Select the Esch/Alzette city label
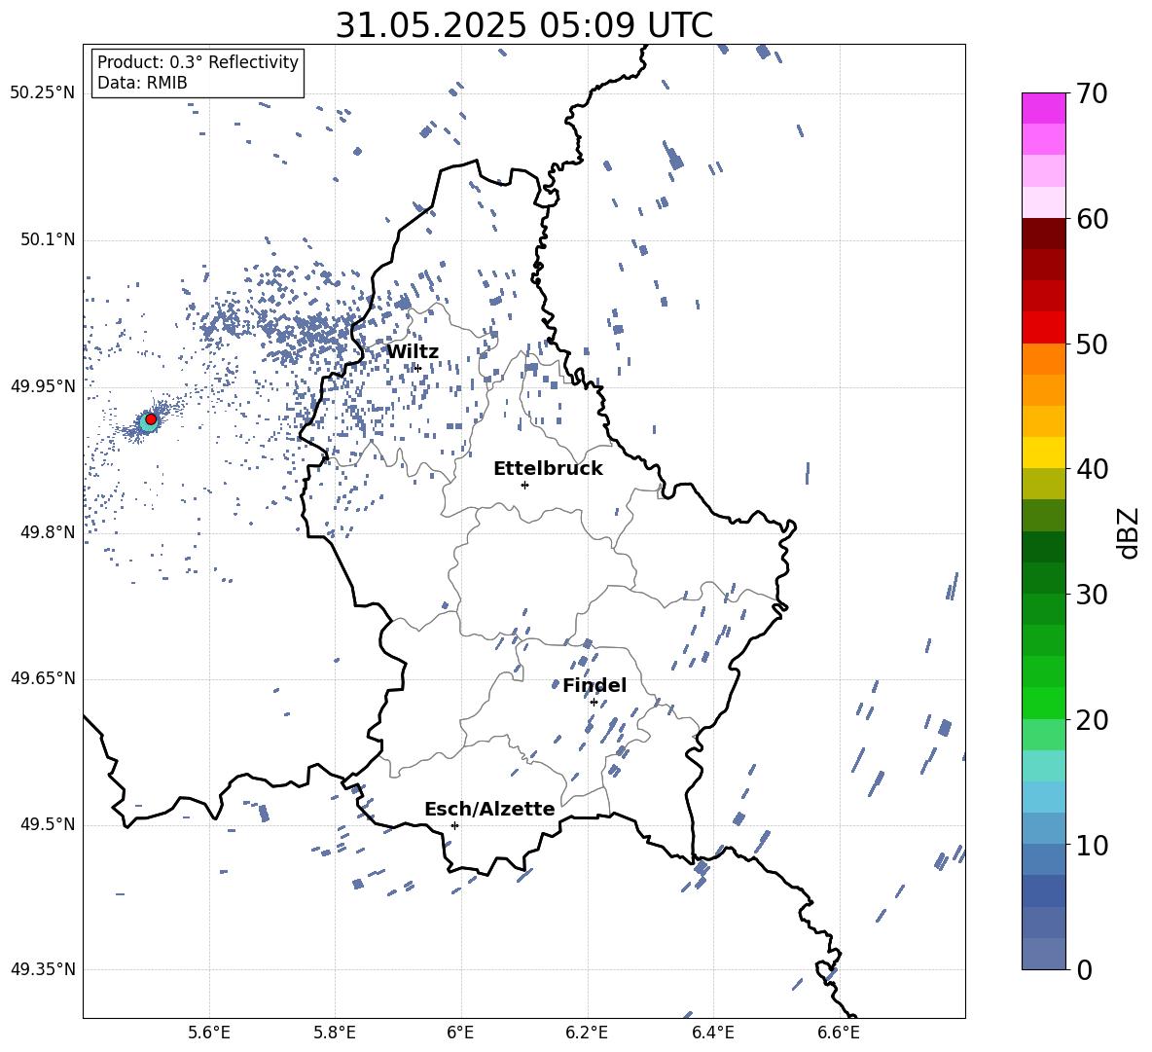1152x1052 pixels. tap(489, 809)
